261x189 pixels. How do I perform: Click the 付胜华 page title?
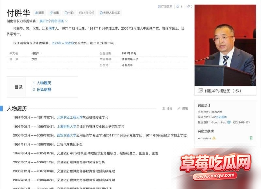(18, 13)
